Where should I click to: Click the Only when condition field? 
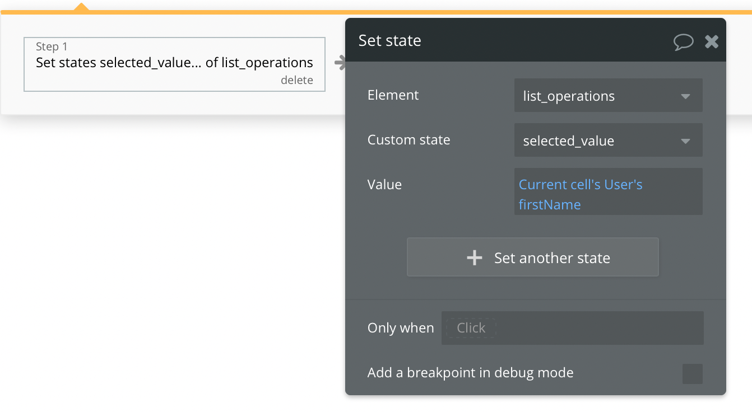572,328
